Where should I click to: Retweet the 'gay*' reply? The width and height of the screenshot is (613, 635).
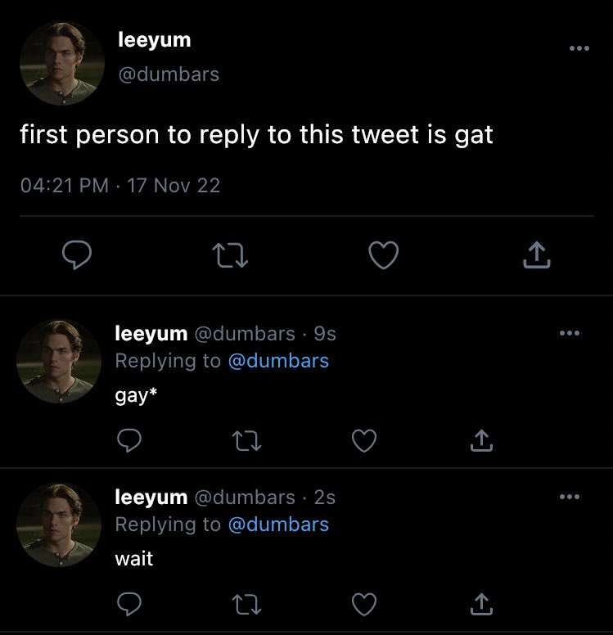coord(246,441)
